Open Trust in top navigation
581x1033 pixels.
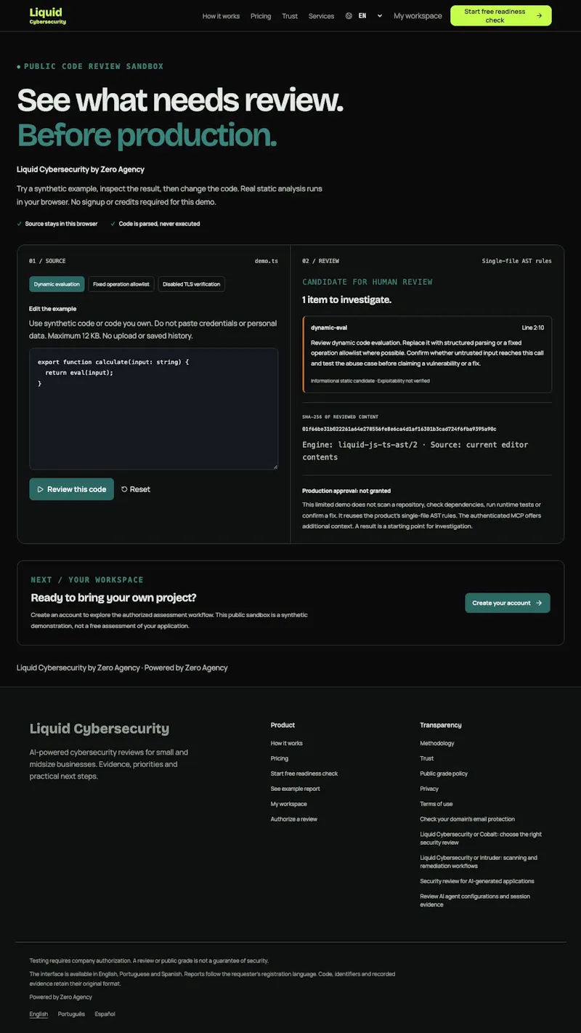coord(290,16)
